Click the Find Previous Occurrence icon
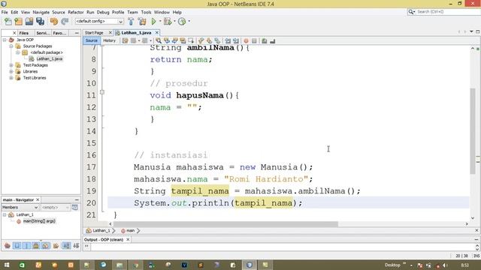 167,40
